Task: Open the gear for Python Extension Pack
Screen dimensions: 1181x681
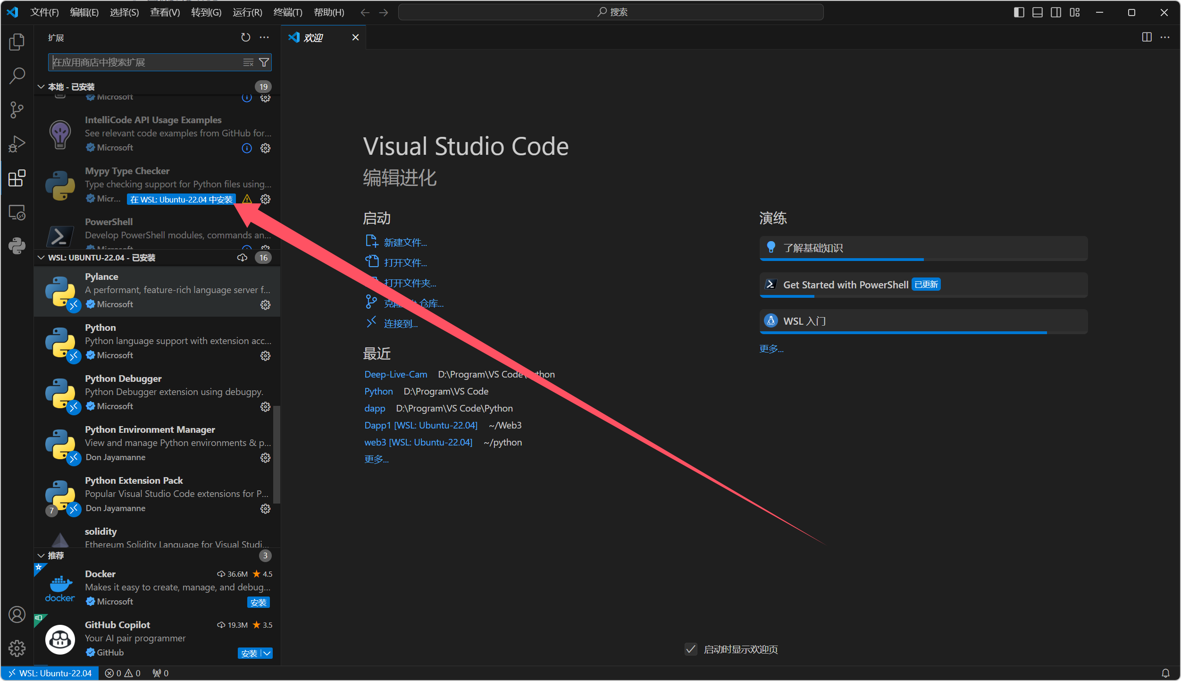Action: (266, 509)
